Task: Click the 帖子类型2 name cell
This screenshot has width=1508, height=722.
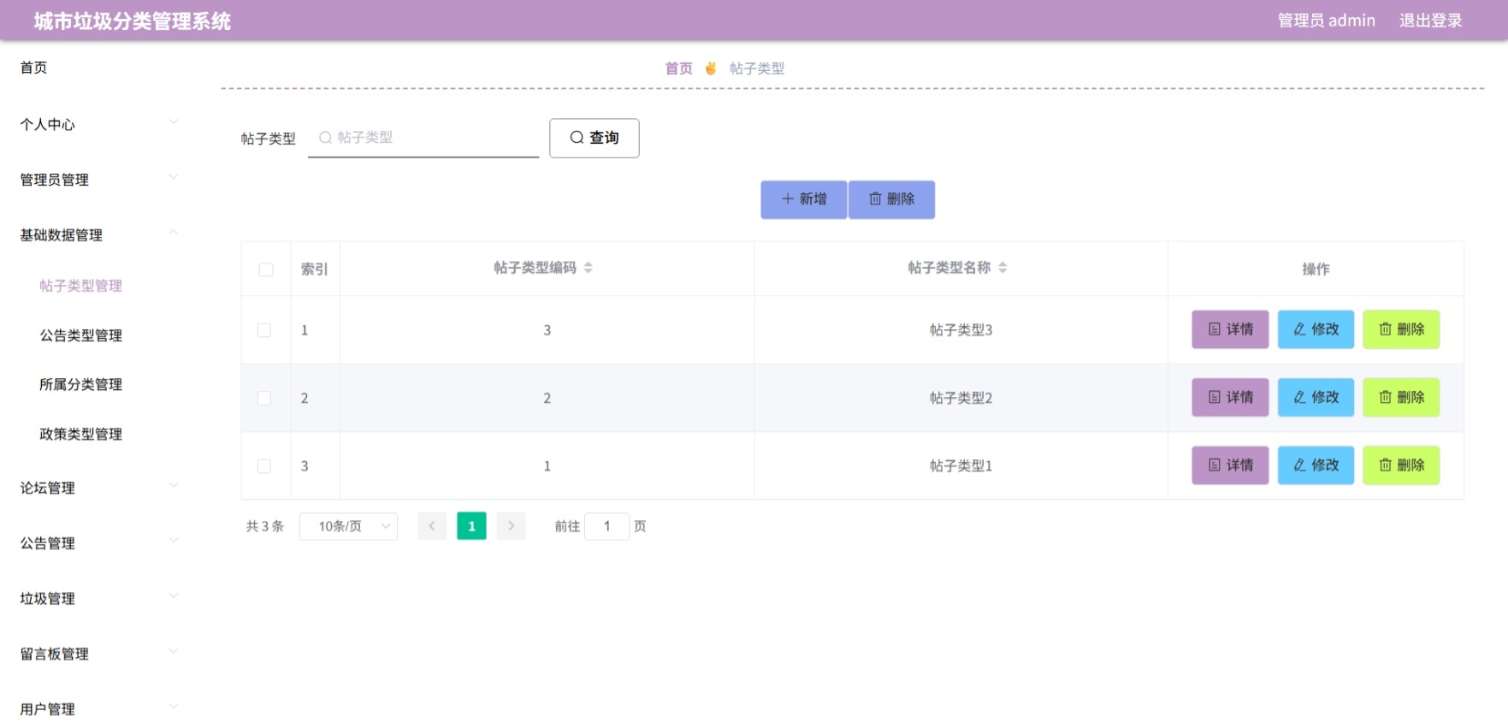Action: coord(961,399)
